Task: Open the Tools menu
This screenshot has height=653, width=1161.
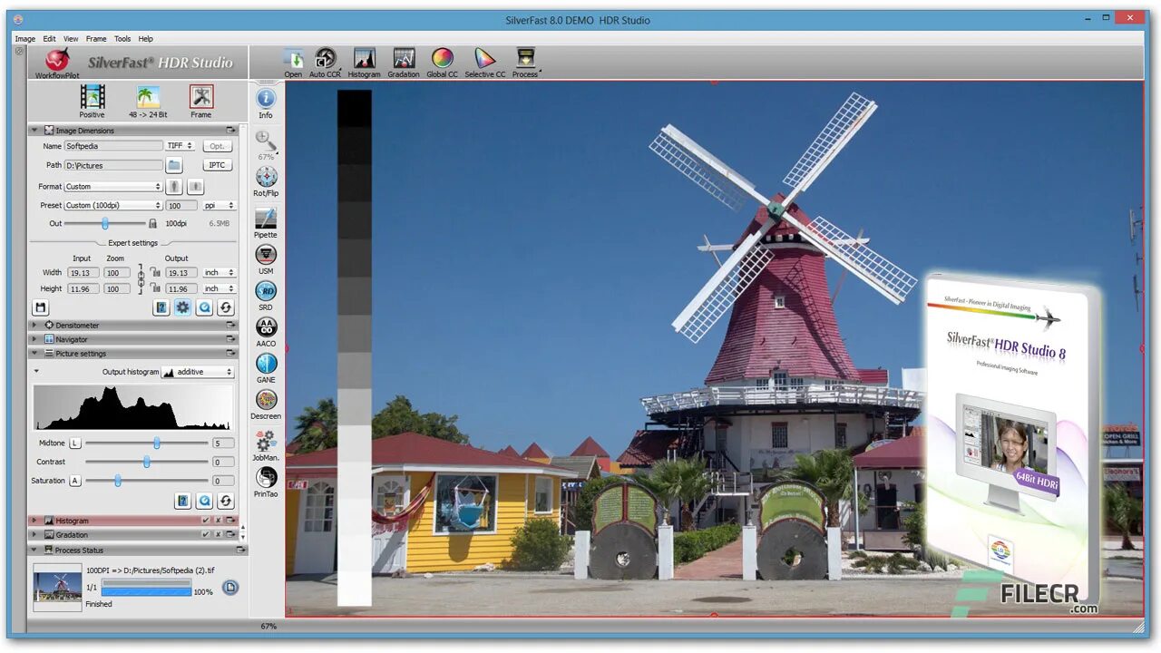Action: tap(122, 39)
